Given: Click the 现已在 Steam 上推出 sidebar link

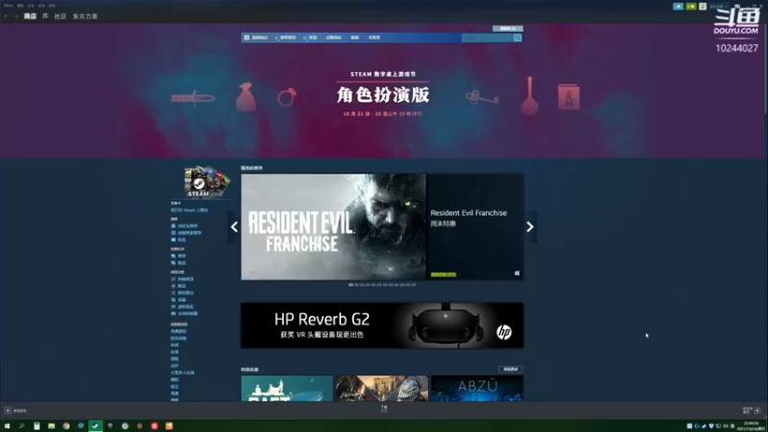Looking at the screenshot, I should pyautogui.click(x=189, y=210).
